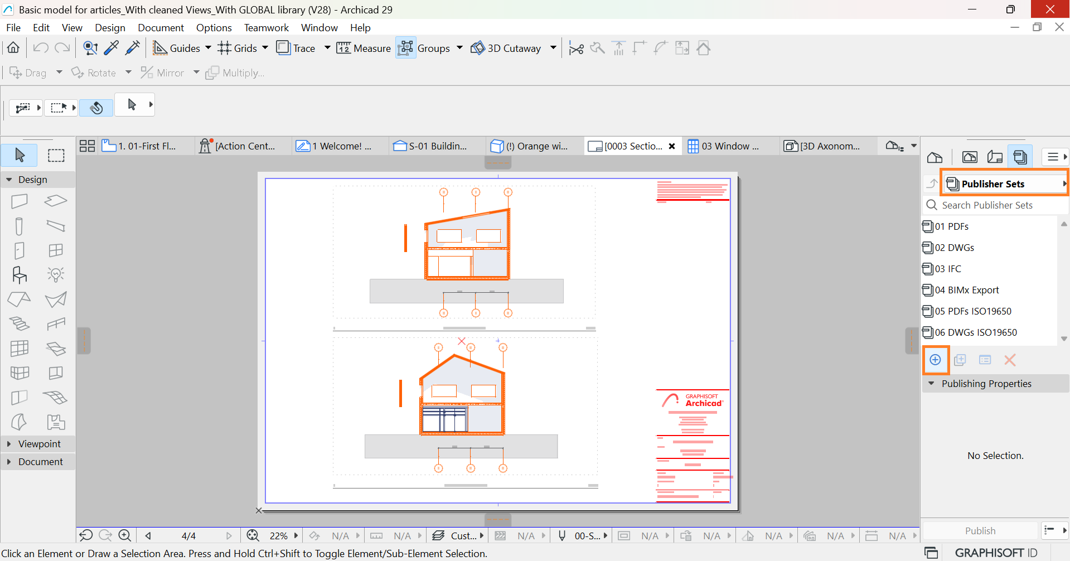Select the Find & Select magnifier icon
1070x561 pixels.
point(90,48)
